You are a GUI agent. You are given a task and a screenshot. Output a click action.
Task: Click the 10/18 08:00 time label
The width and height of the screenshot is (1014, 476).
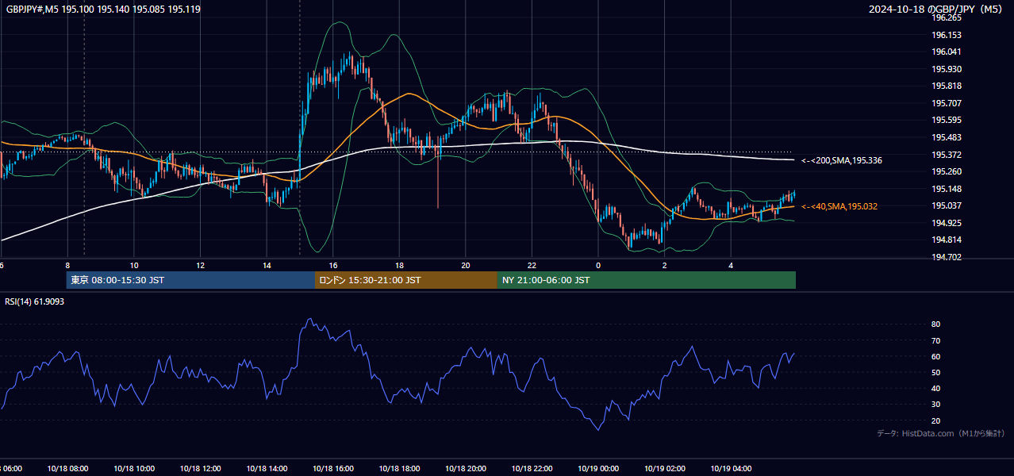[x=67, y=469]
